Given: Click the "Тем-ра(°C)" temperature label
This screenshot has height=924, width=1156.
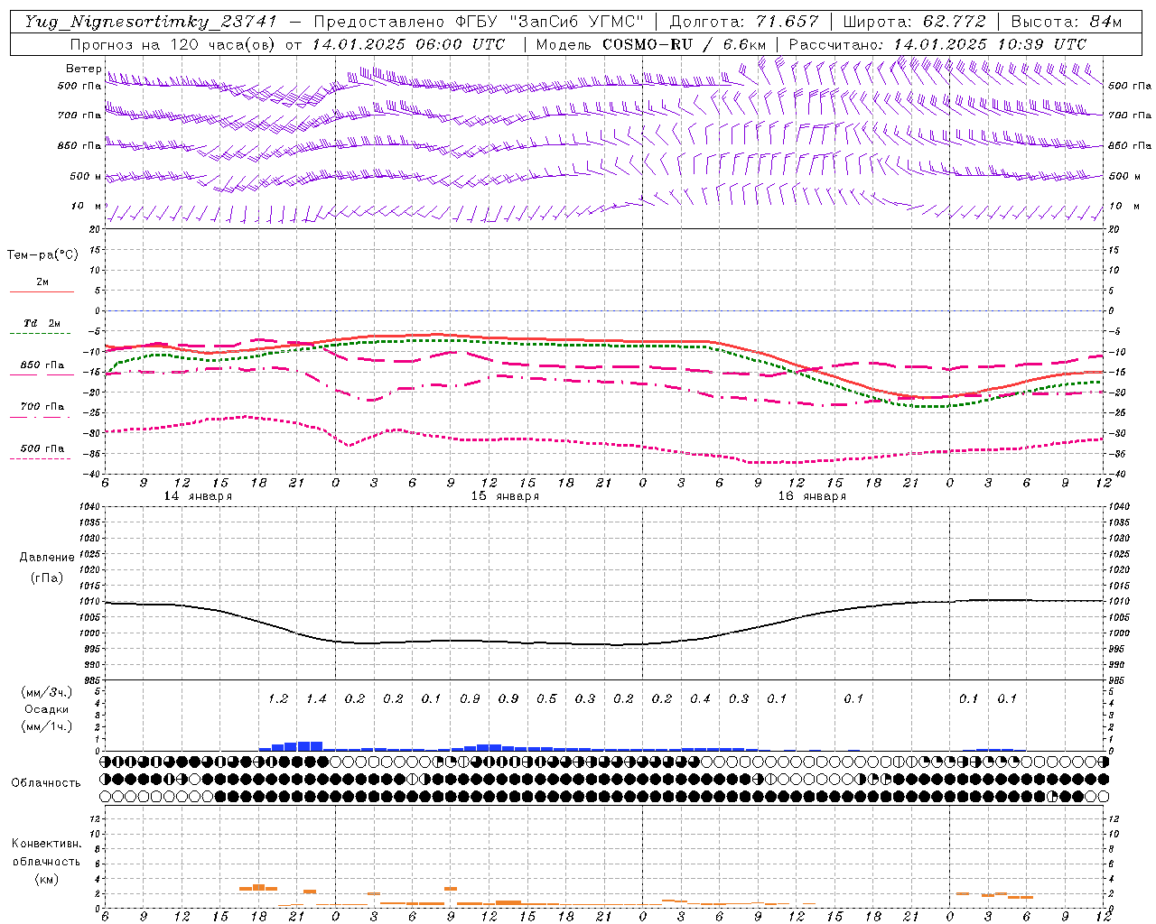Looking at the screenshot, I should (x=42, y=255).
